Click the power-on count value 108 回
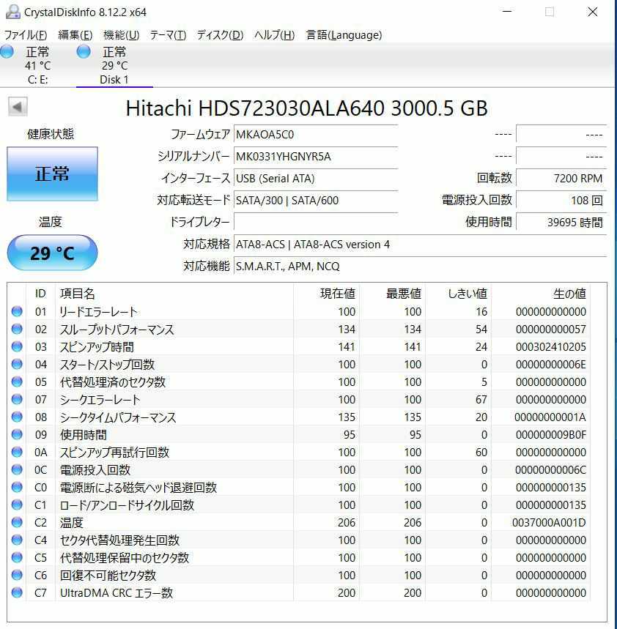This screenshot has height=629, width=617. 561,200
